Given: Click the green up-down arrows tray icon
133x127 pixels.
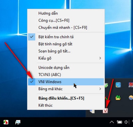Looking at the screenshot, I should [x=118, y=98].
